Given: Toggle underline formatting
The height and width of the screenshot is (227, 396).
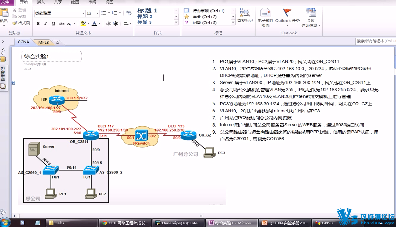Looking at the screenshot, I should (x=54, y=24).
